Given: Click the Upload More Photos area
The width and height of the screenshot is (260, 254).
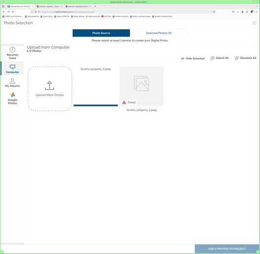Looking at the screenshot, I should pos(50,89).
